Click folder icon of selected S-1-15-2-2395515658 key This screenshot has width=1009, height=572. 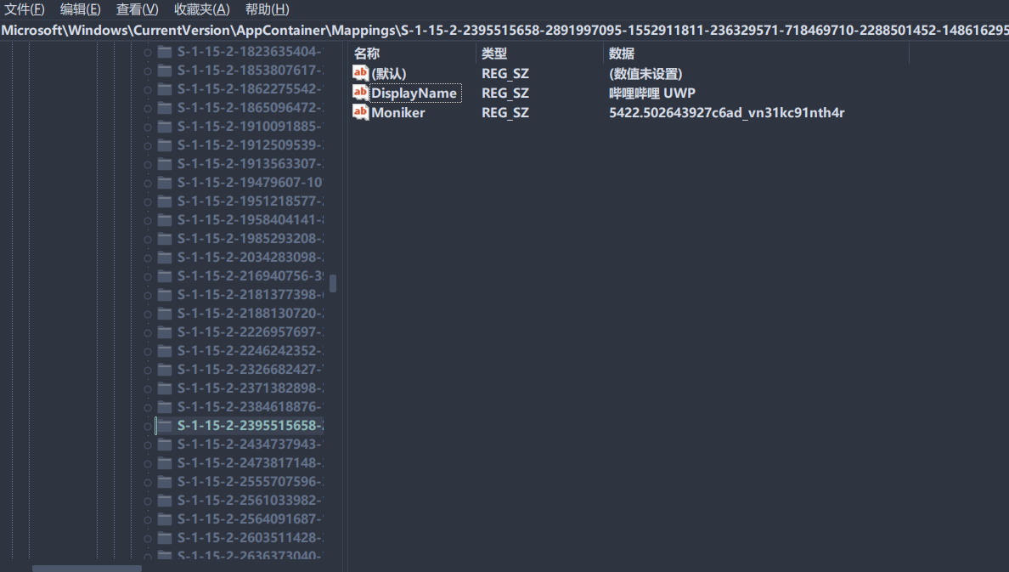[165, 425]
